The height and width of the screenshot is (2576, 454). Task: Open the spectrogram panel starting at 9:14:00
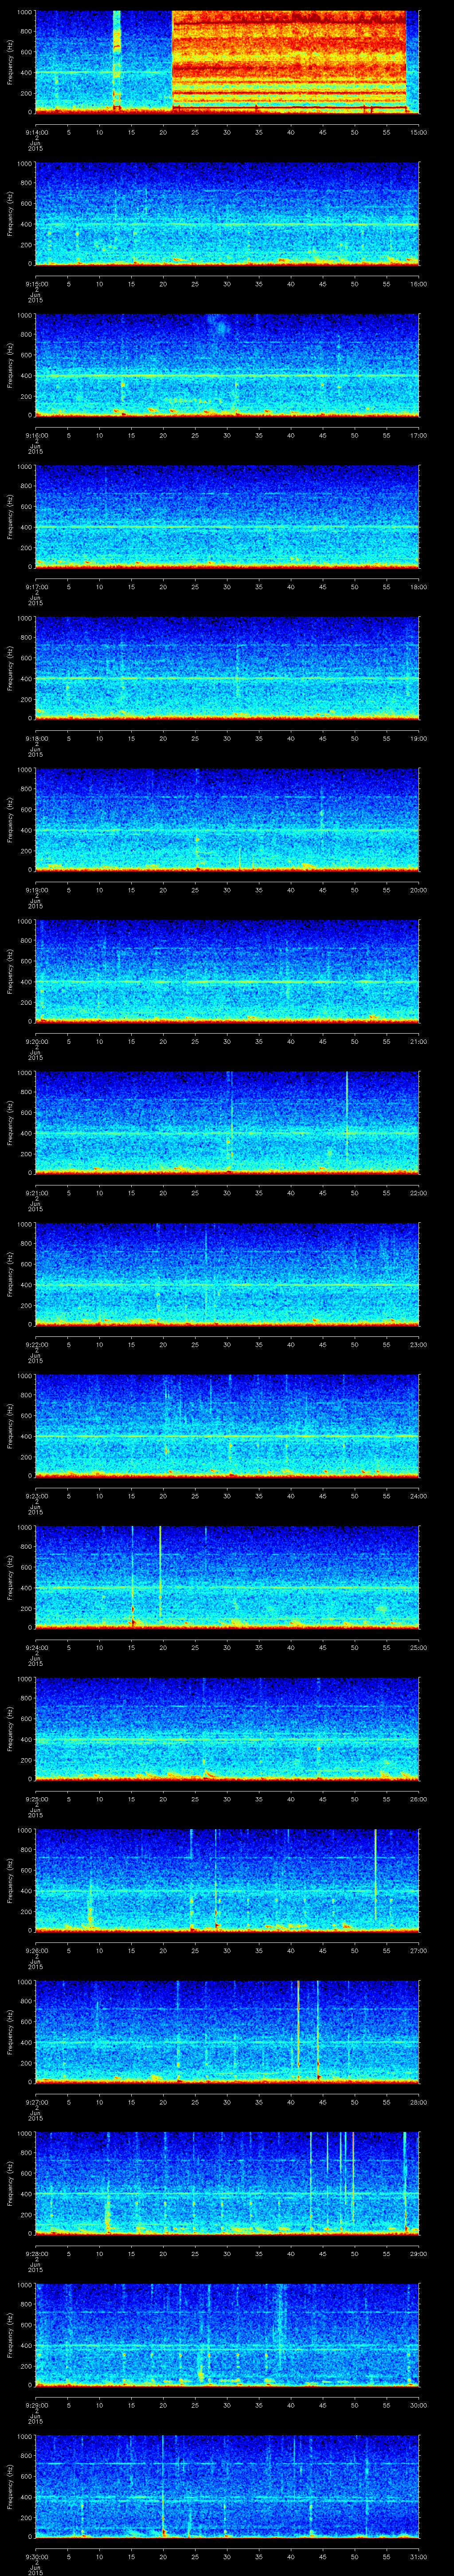(227, 62)
